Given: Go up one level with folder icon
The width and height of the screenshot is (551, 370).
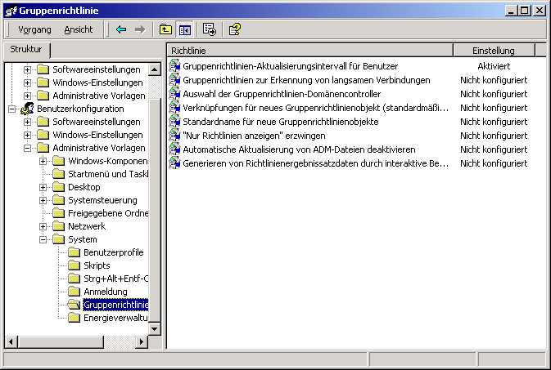Looking at the screenshot, I should coord(165,29).
